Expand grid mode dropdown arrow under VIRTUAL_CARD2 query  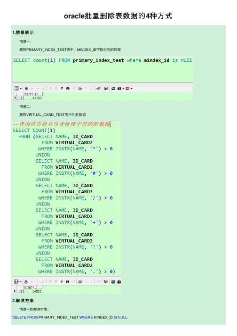pos(20,282)
